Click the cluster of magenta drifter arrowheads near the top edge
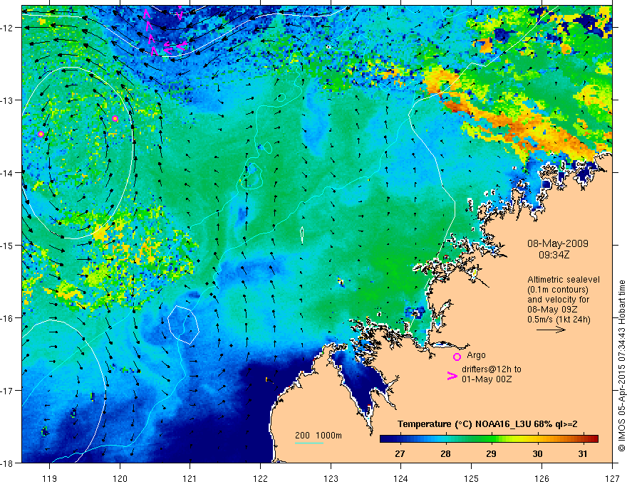The height and width of the screenshot is (484, 627). pos(164,31)
